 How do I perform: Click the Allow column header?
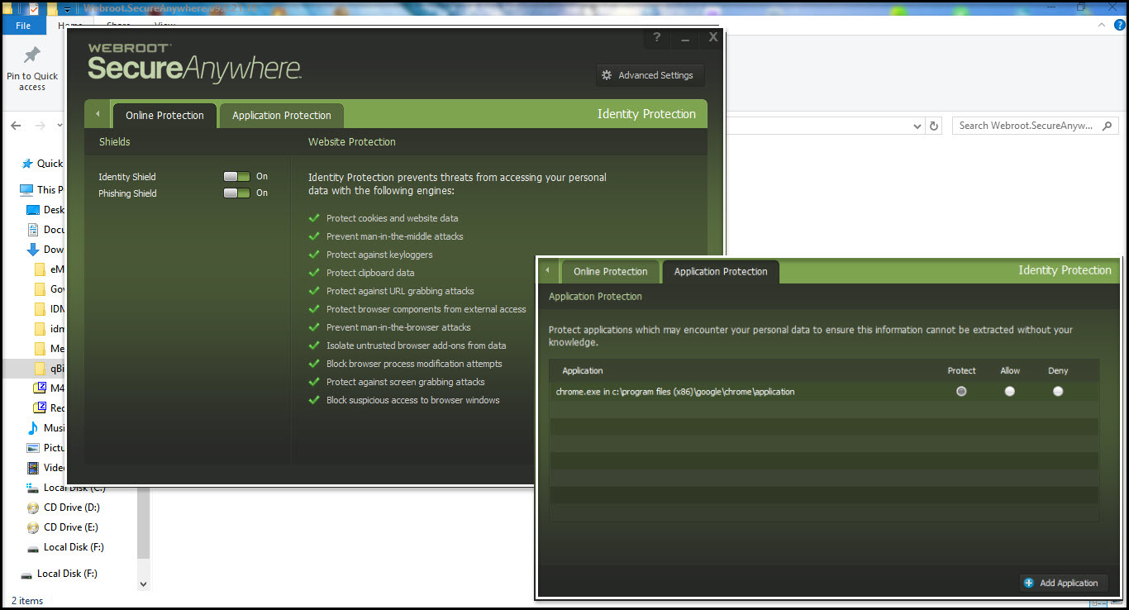pyautogui.click(x=1010, y=371)
